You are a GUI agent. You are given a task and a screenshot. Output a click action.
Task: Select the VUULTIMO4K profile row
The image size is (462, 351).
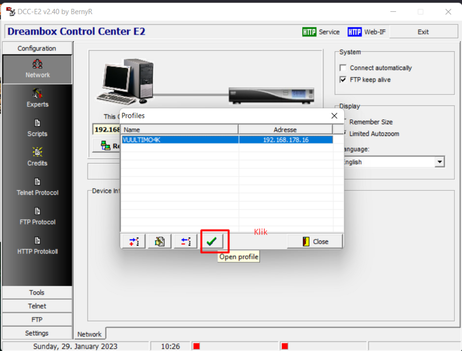point(195,139)
